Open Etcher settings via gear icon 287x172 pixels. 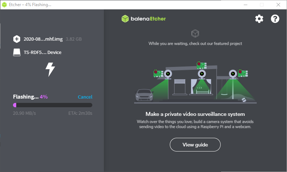[259, 19]
